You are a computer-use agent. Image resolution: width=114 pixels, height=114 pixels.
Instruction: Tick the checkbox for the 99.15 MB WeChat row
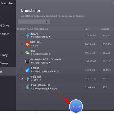pos(22,53)
